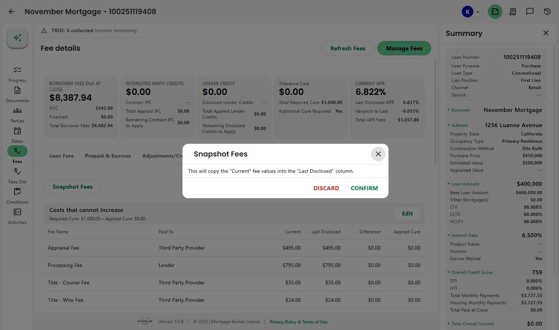Open the AI sparkle assistant button
This screenshot has height=330, width=559.
(x=17, y=38)
